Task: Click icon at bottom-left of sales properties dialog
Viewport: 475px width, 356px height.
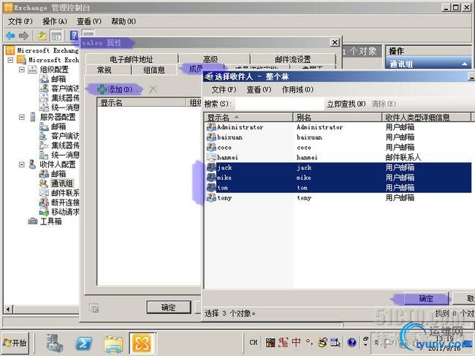Action: (x=94, y=308)
